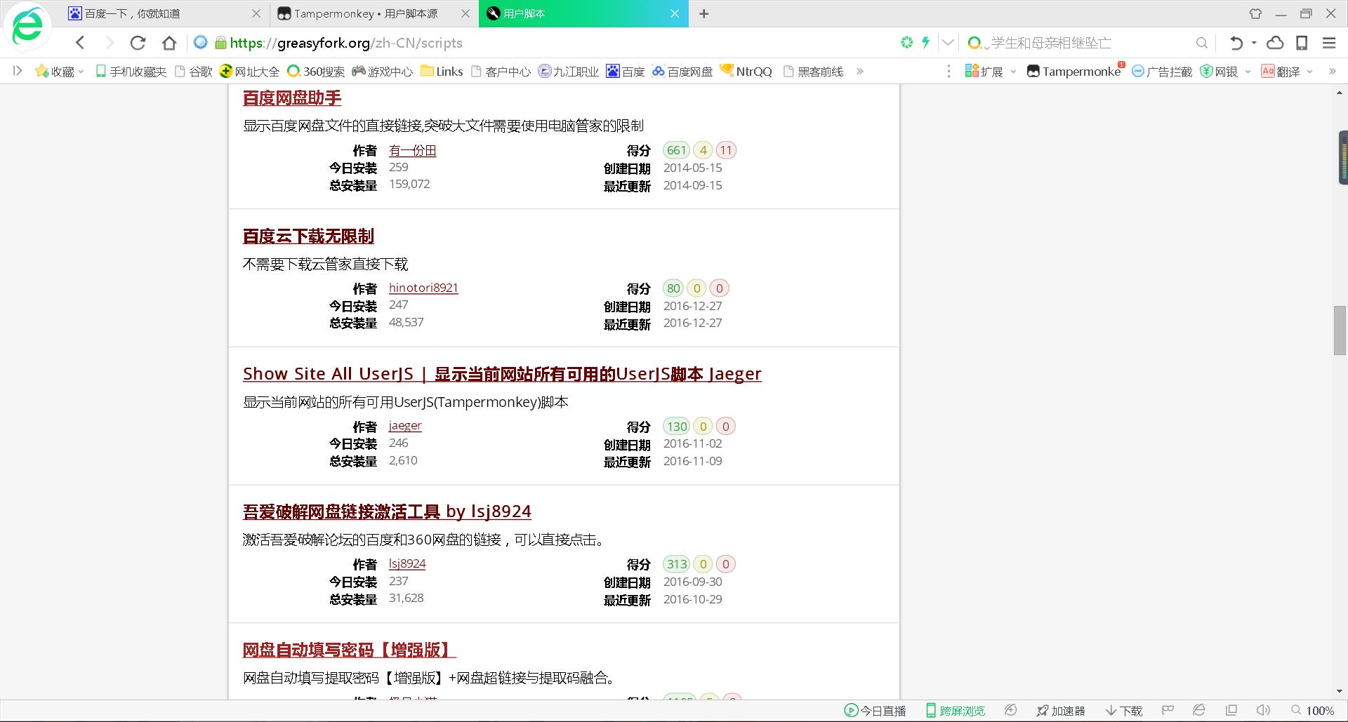Open the 网银 dropdown arrow
Screen dimensions: 1348x722
tap(1247, 71)
